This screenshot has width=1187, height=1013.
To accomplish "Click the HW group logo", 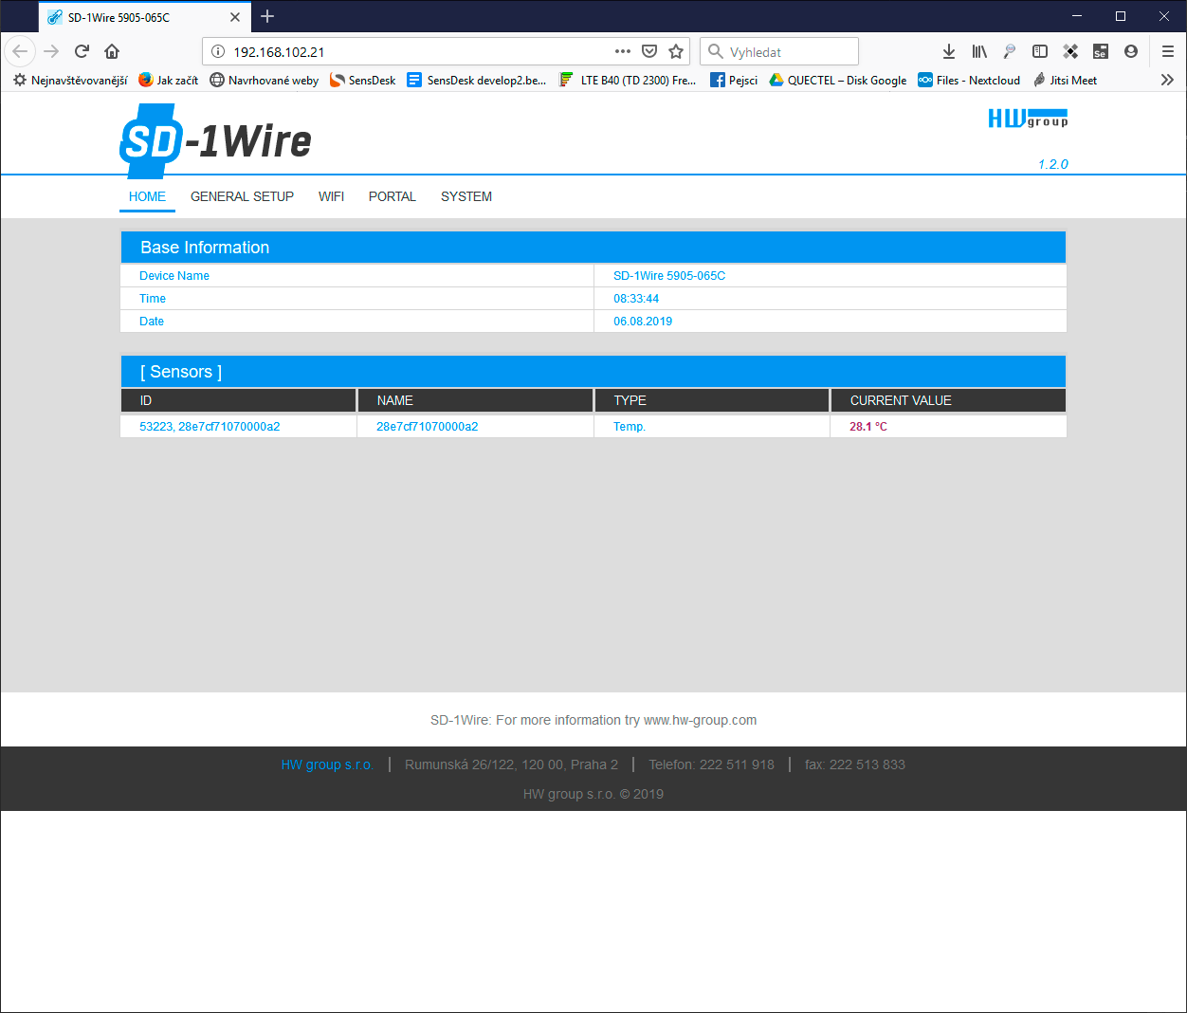I will point(1028,119).
